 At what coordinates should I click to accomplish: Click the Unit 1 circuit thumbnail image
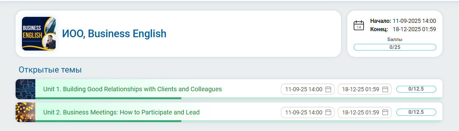click(25, 89)
